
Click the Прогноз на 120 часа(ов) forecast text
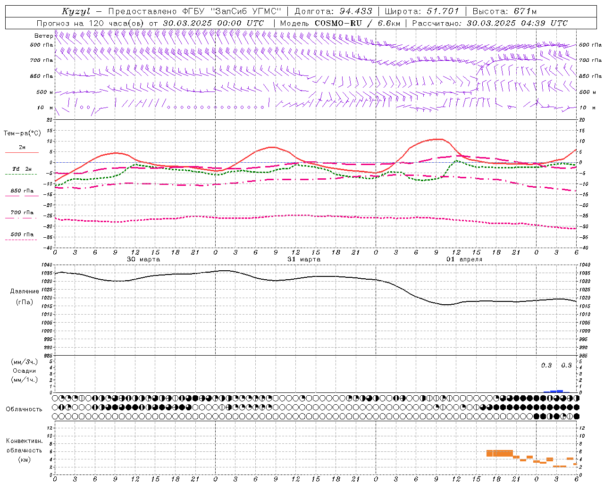[91, 23]
